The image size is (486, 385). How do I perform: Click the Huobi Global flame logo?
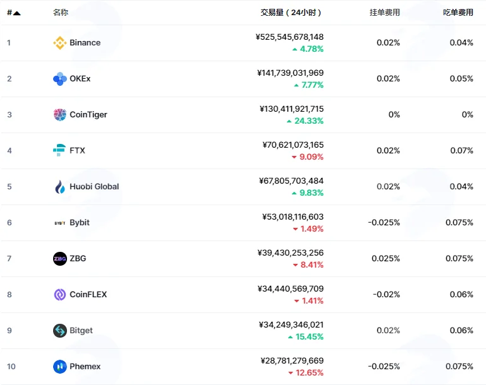pyautogui.click(x=60, y=187)
